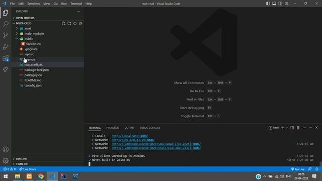Screen dimensions: 322x181
Task: Open Chrome from the taskbar
Action: [x=41, y=176]
